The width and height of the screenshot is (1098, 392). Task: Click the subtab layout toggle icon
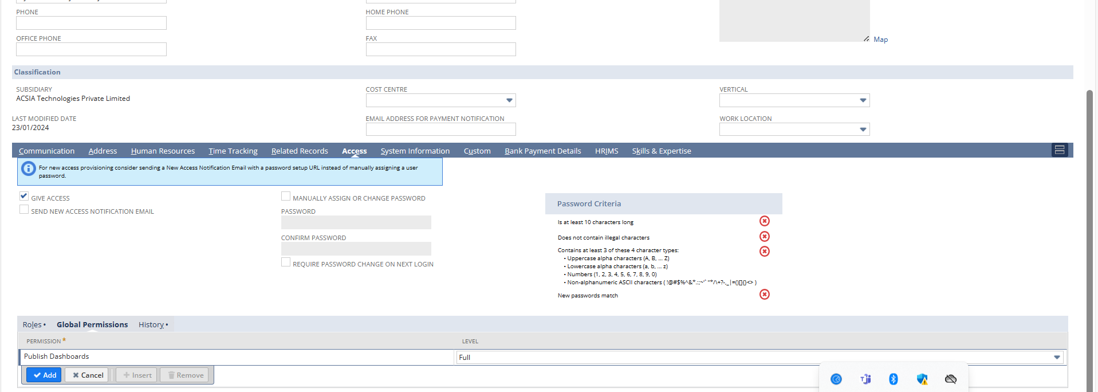click(1059, 150)
